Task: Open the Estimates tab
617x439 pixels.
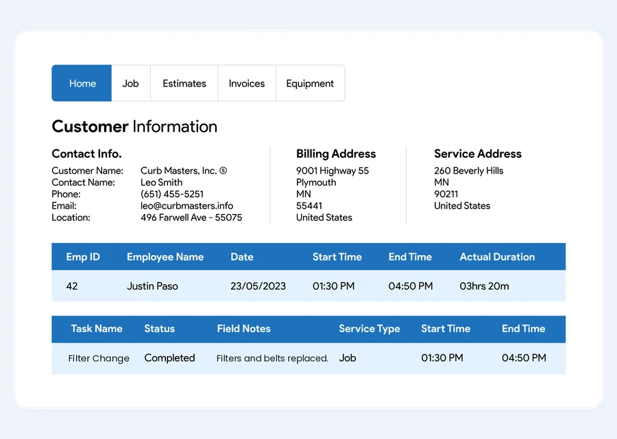Action: point(184,83)
